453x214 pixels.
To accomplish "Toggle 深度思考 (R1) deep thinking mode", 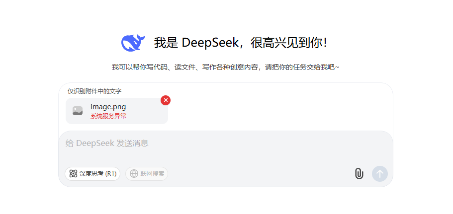I will click(x=92, y=174).
